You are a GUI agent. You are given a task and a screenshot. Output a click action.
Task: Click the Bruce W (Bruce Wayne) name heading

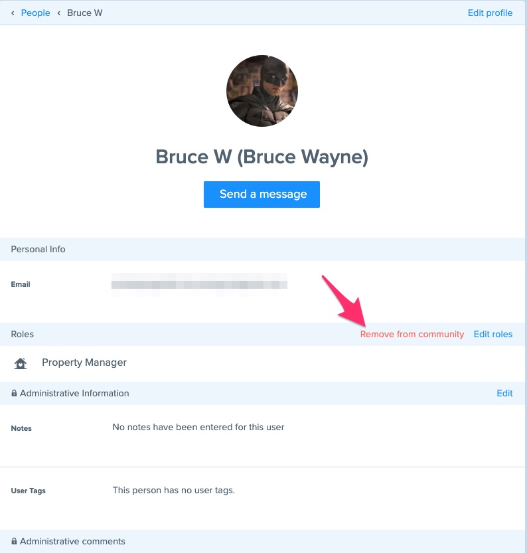(262, 157)
